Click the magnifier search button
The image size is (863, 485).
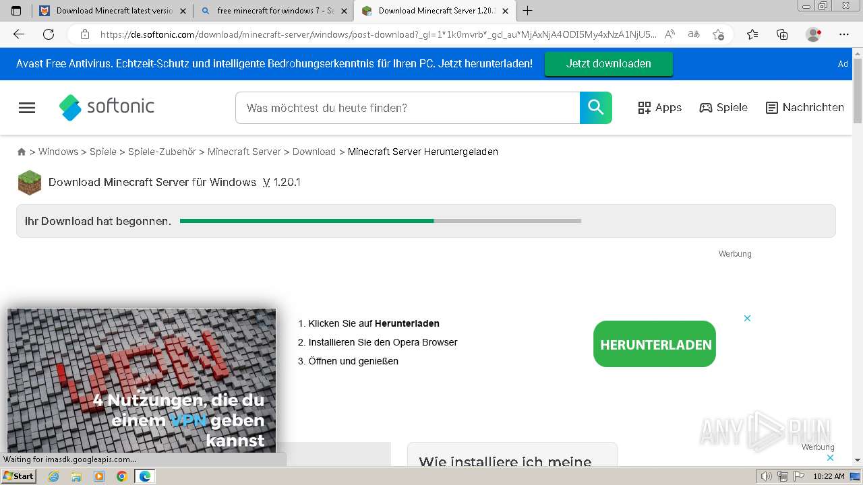coord(596,108)
